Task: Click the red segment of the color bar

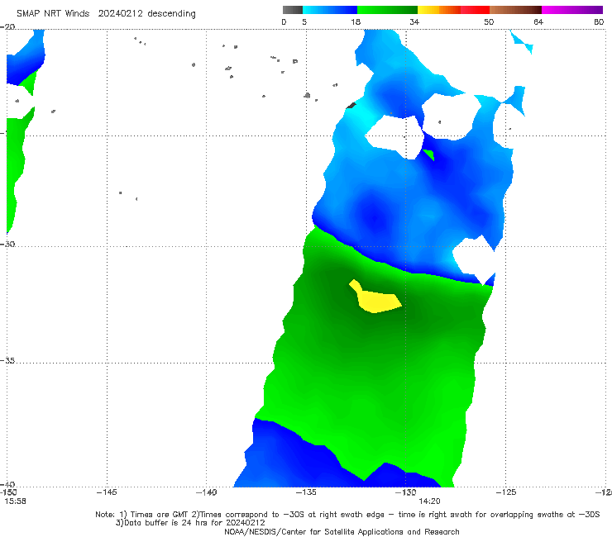Action: pos(475,10)
